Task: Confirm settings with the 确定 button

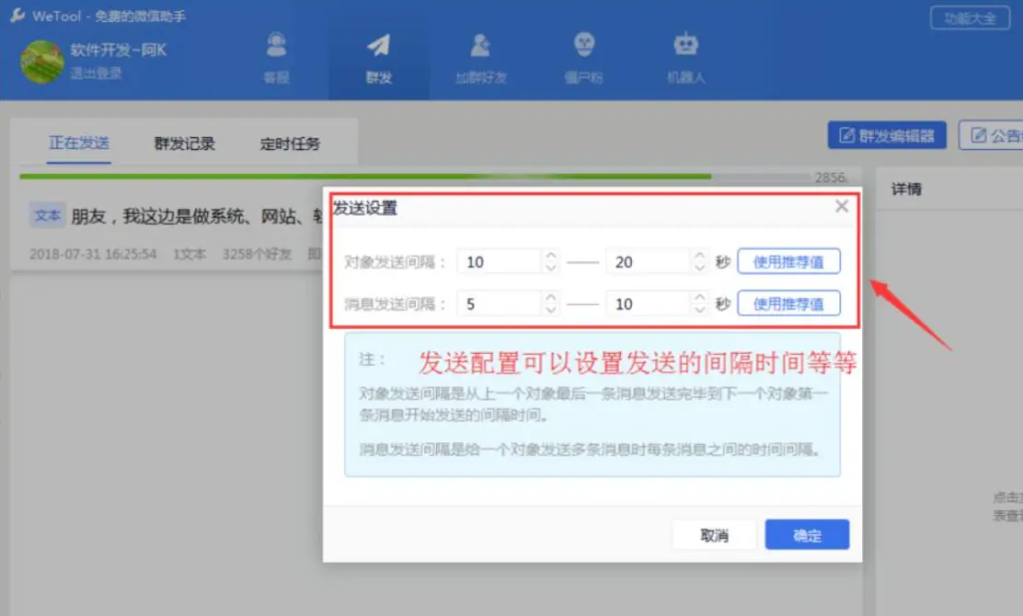Action: (807, 535)
